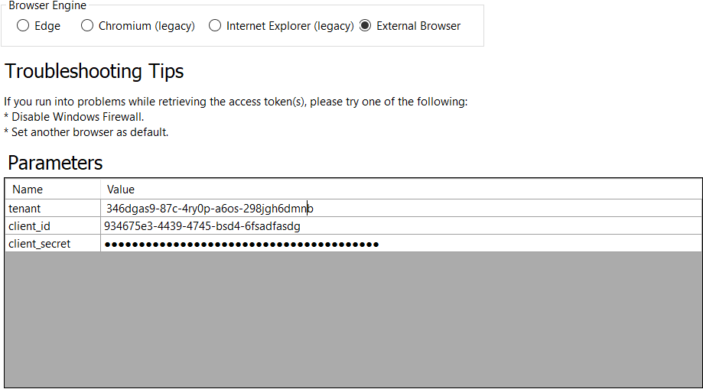This screenshot has height=389, width=703.
Task: Select the External Browser radio button
Action: tap(365, 26)
